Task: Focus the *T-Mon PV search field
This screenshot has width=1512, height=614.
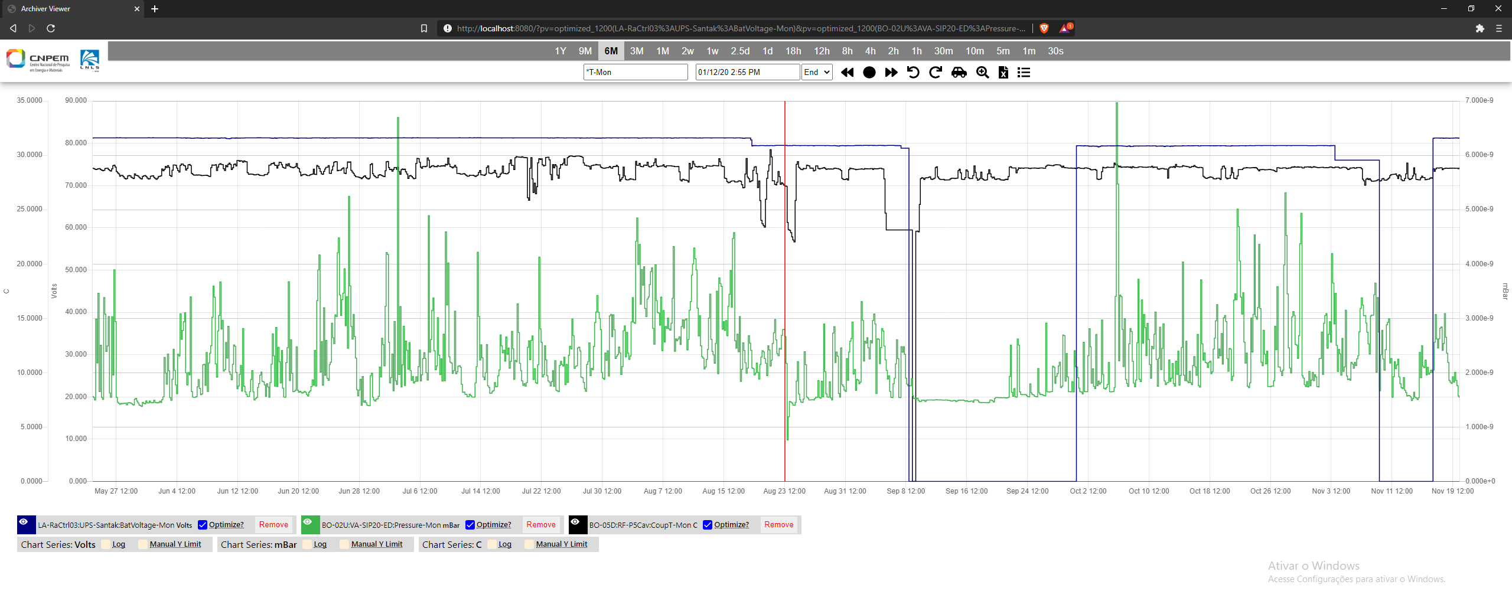Action: click(x=636, y=72)
